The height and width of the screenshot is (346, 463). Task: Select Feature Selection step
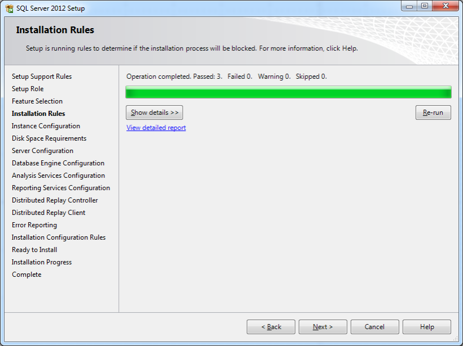(x=37, y=101)
